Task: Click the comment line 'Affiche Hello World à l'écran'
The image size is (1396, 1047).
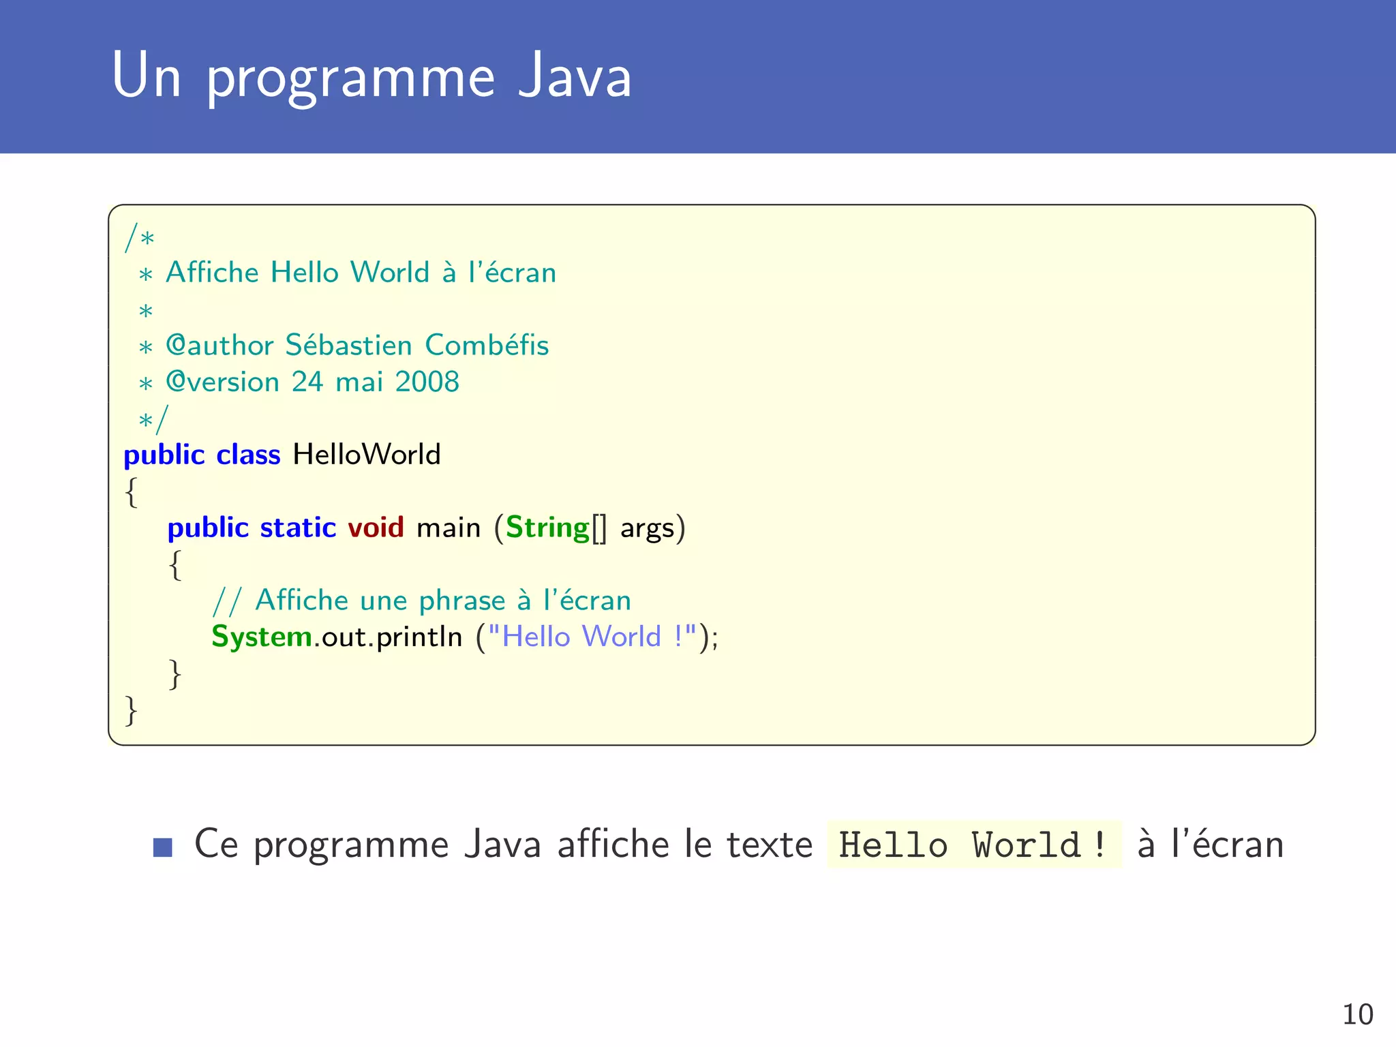Action: [361, 273]
